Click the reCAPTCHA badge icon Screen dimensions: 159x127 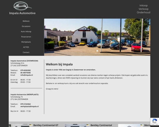(155, 121)
